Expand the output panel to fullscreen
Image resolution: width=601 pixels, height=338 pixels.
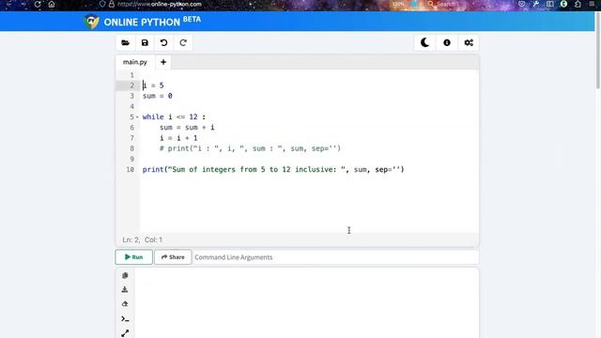[x=125, y=333]
